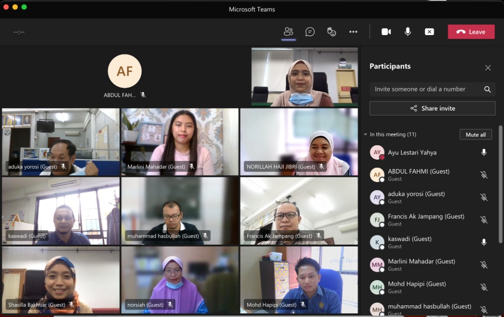Click Ayu Lestari Yahya's avatar in list
This screenshot has width=504, height=317.
click(x=377, y=152)
